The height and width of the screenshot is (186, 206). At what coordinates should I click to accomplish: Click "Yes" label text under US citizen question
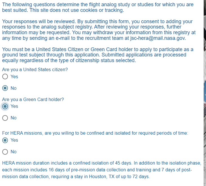click(x=14, y=76)
